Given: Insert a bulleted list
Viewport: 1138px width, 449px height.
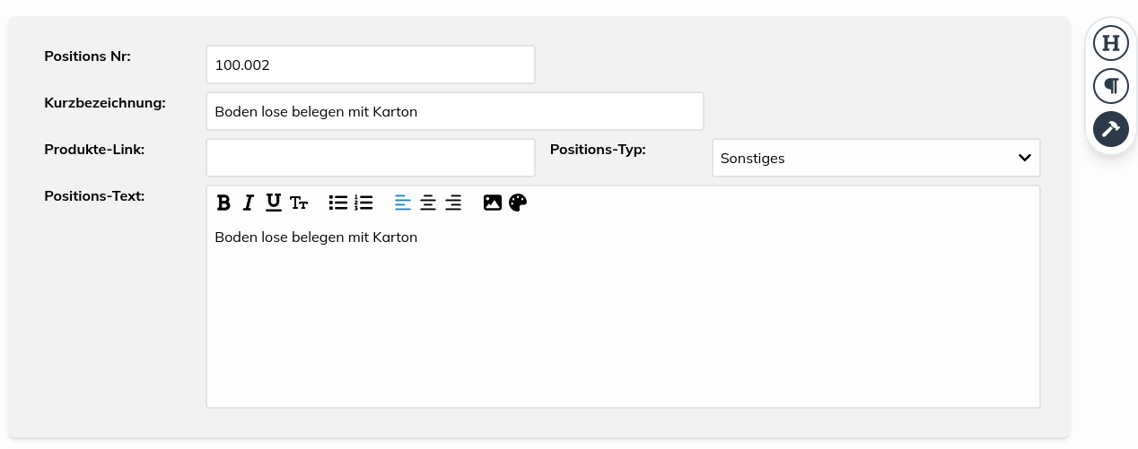Looking at the screenshot, I should (x=338, y=203).
